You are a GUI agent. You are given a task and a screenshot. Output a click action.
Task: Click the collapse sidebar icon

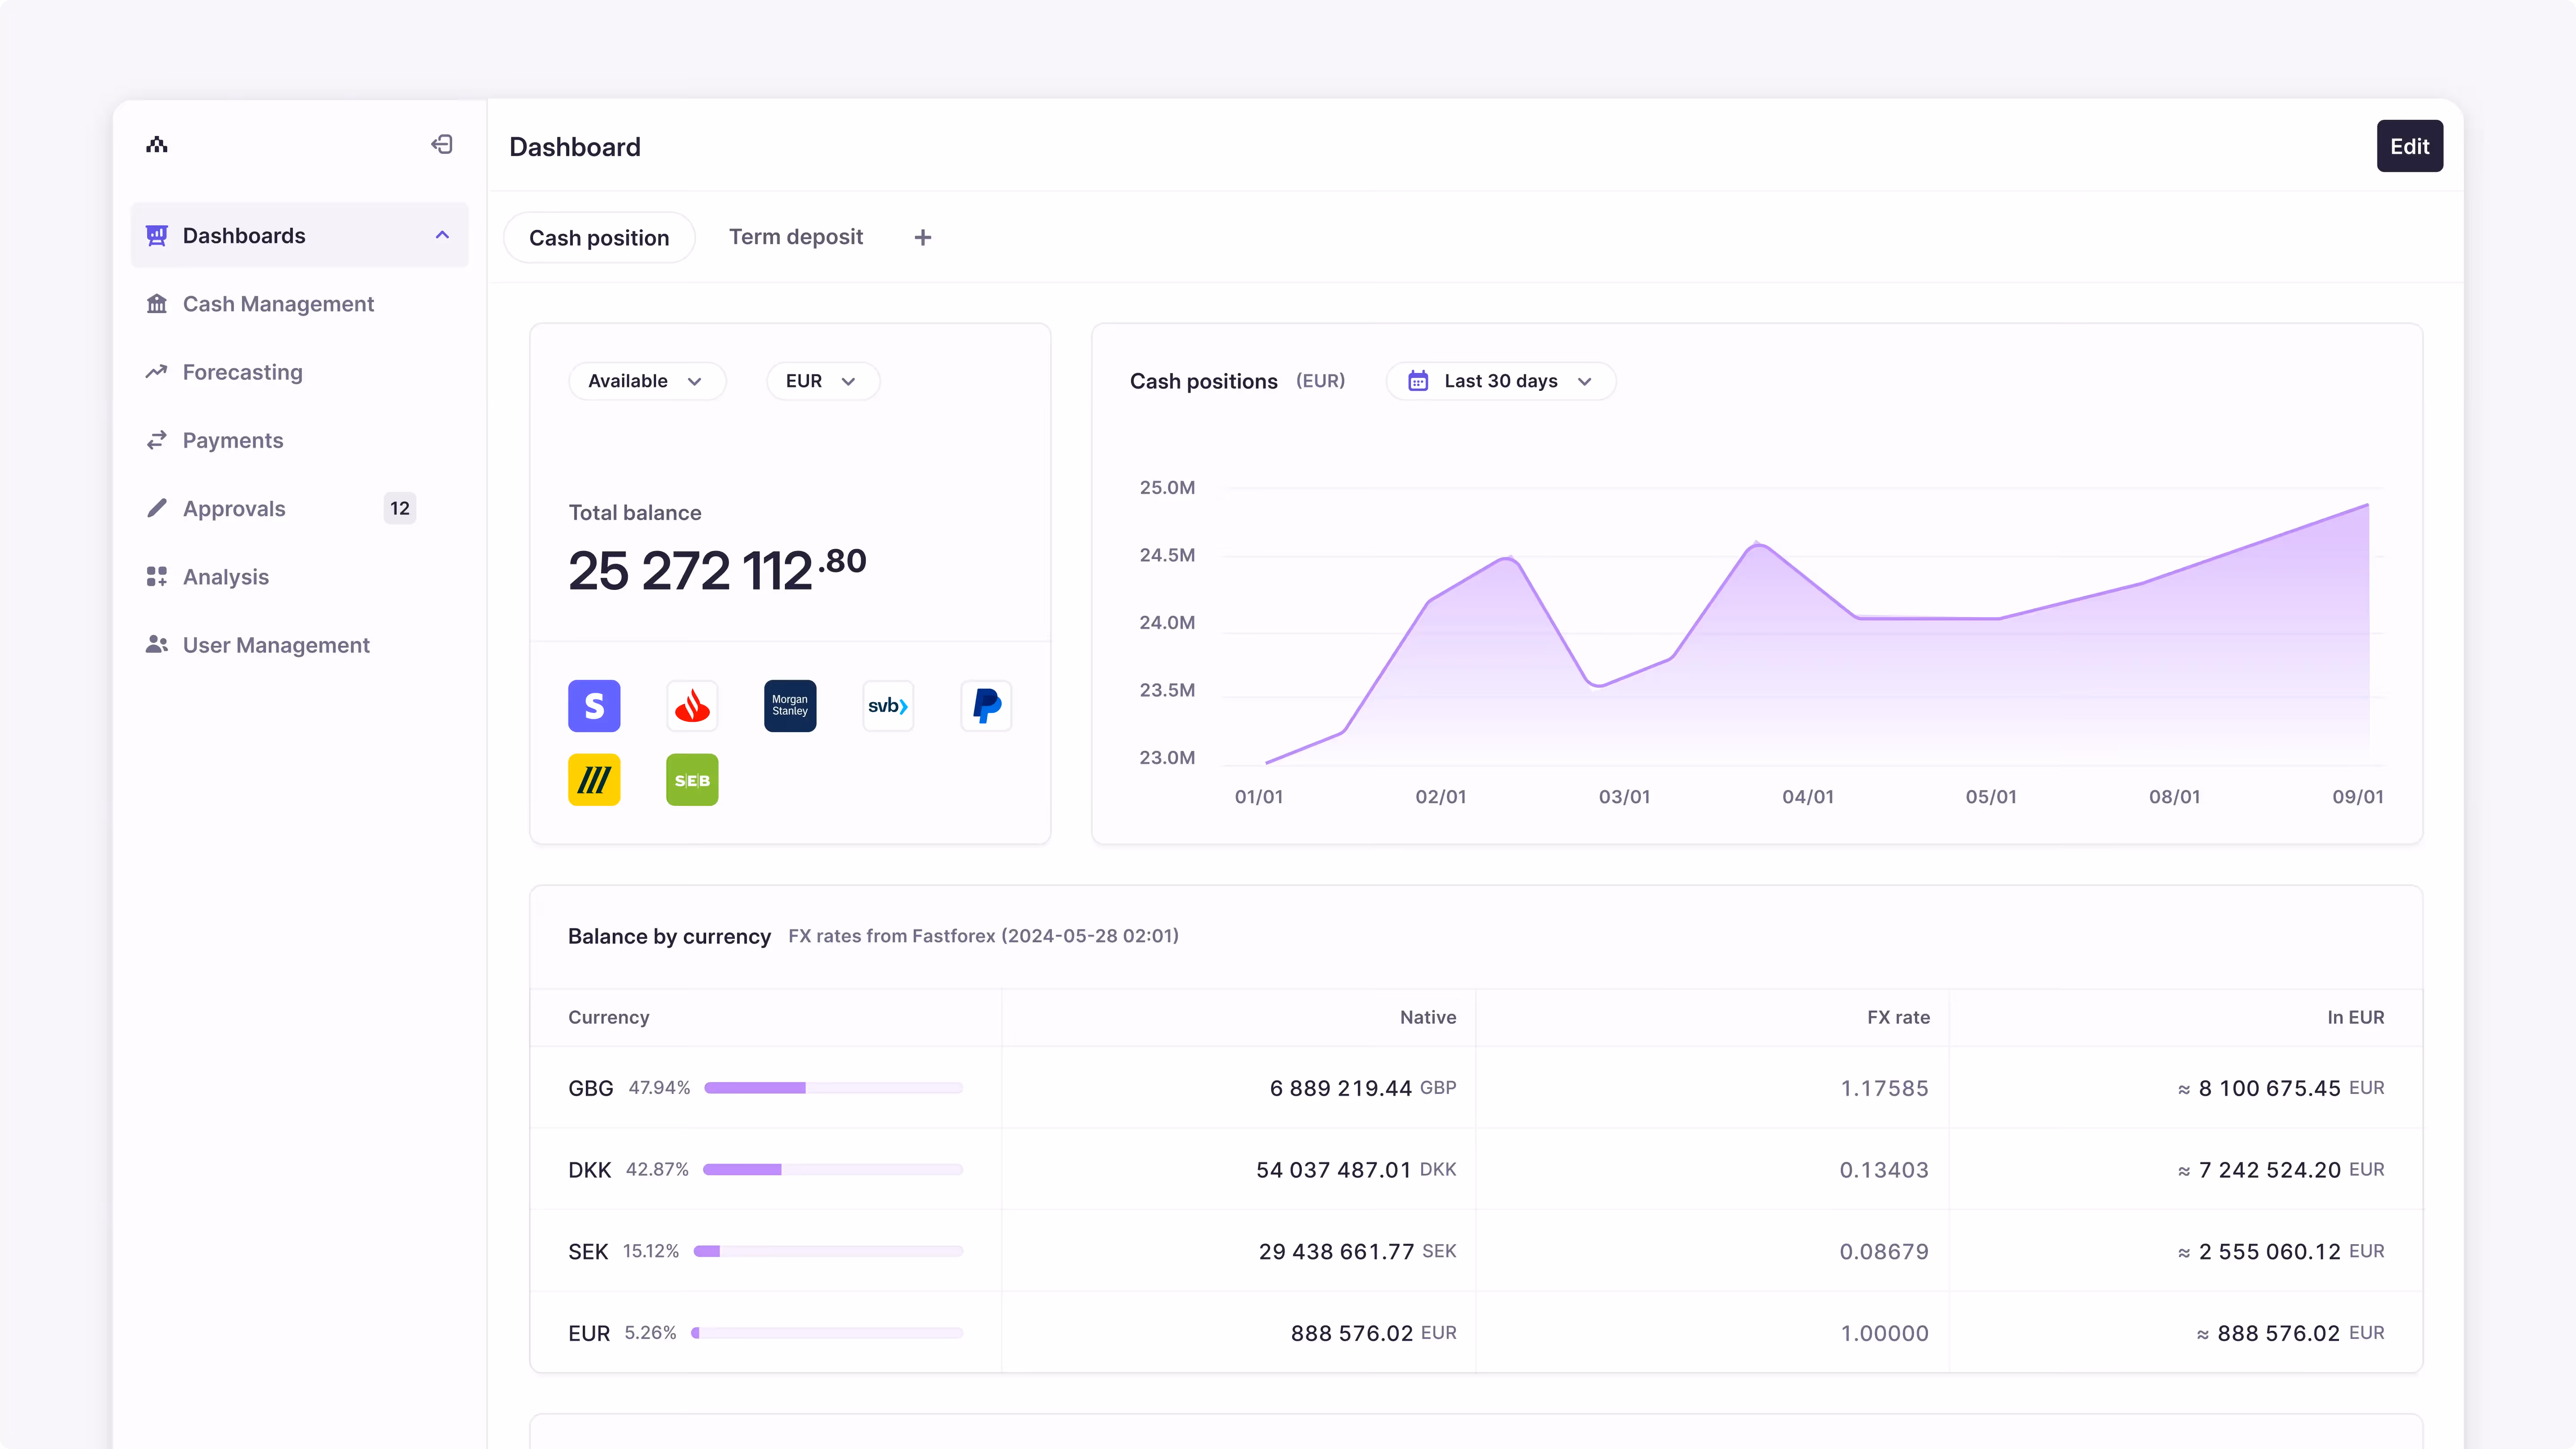[441, 145]
